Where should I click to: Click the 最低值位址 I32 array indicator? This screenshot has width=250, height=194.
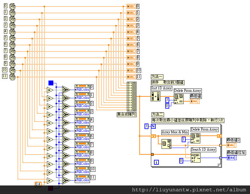pos(231,158)
